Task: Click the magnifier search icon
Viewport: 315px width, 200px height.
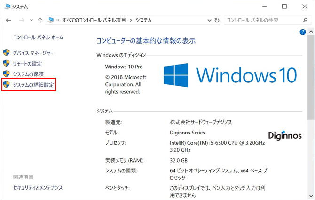Action: pos(305,20)
